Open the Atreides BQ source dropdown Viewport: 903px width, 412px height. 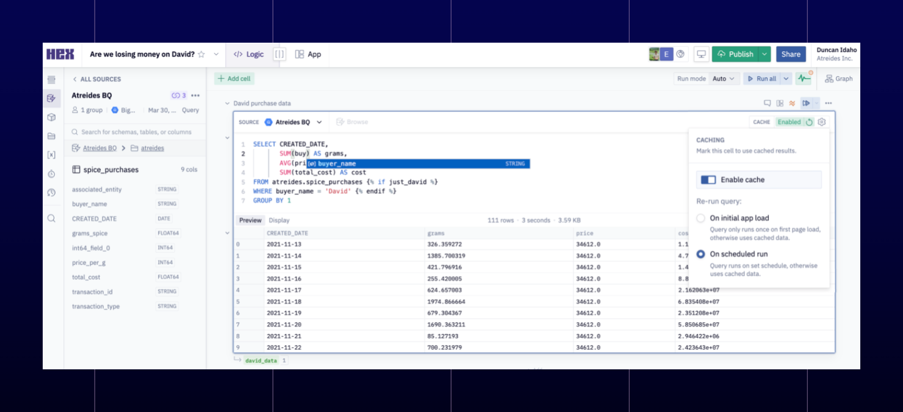pos(293,122)
